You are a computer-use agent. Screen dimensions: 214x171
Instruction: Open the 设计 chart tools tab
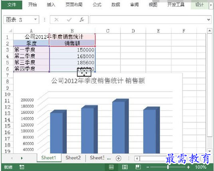pyautogui.click(x=200, y=5)
